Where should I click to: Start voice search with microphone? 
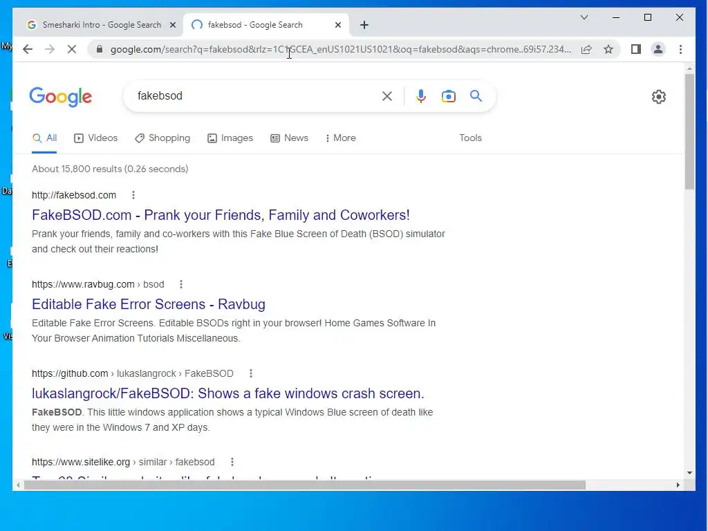(421, 95)
